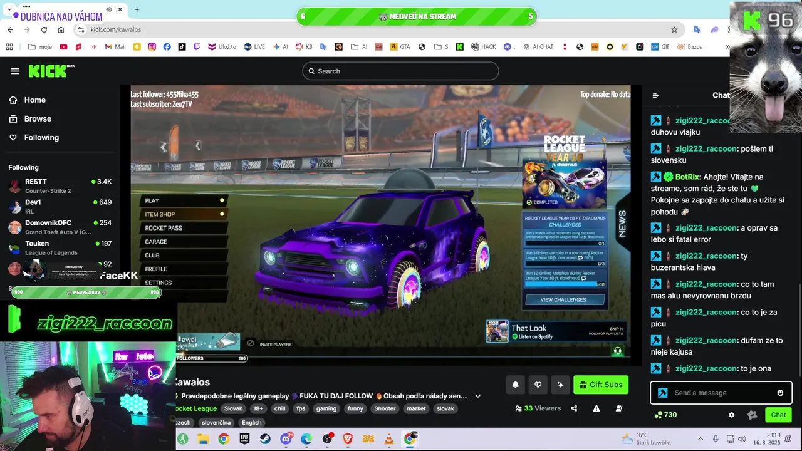Toggle follow heart for Kawaios

click(x=538, y=385)
